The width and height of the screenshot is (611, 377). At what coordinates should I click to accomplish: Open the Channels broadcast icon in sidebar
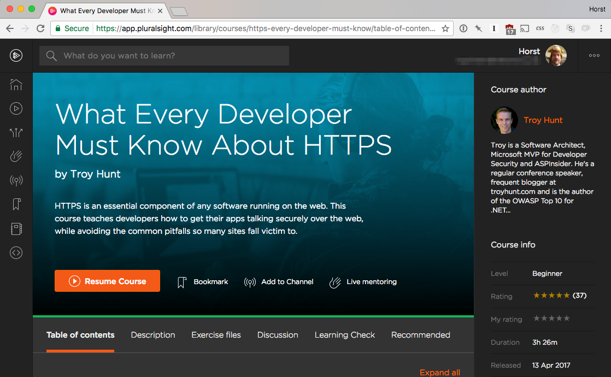tap(16, 180)
